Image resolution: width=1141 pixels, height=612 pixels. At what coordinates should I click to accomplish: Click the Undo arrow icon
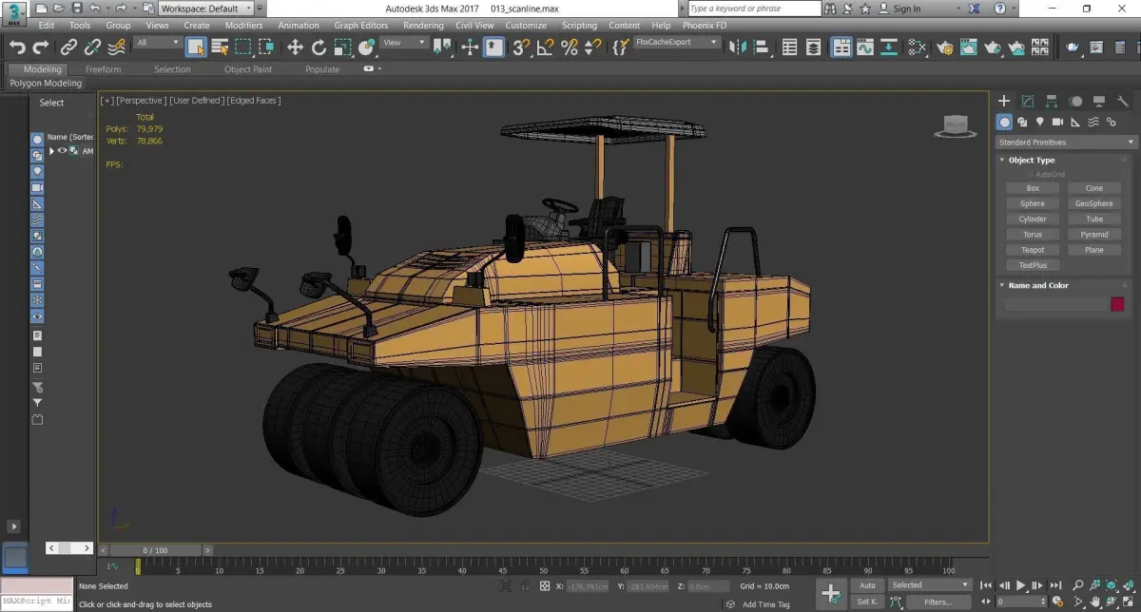point(17,47)
